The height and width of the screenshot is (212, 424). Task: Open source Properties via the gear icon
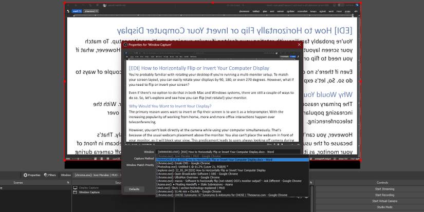(32, 175)
